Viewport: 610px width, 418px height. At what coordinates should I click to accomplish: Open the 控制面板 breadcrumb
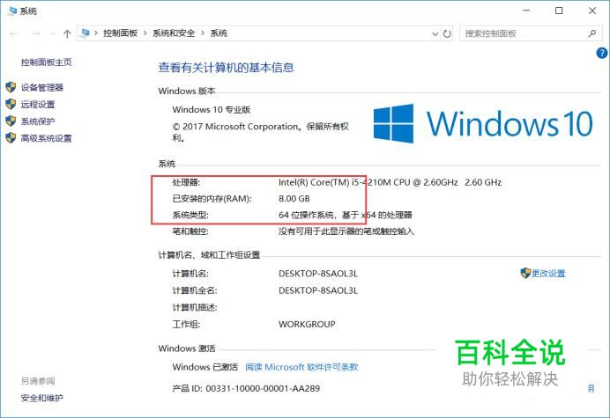pos(120,33)
